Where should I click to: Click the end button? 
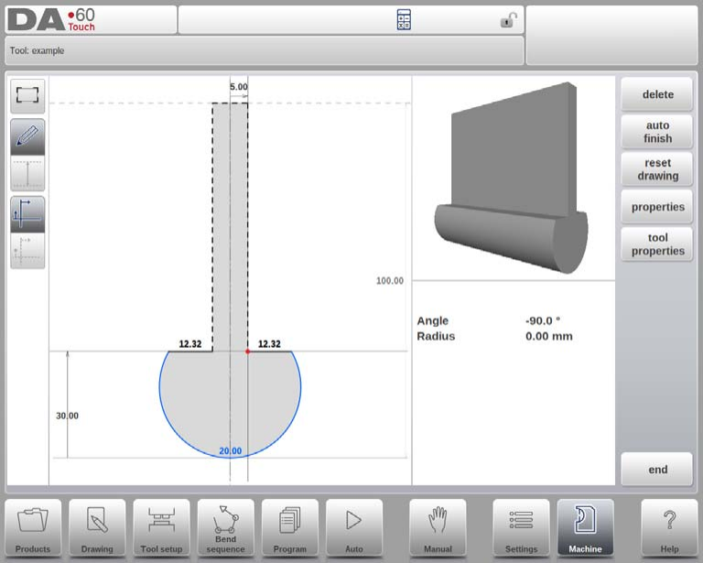pos(657,470)
